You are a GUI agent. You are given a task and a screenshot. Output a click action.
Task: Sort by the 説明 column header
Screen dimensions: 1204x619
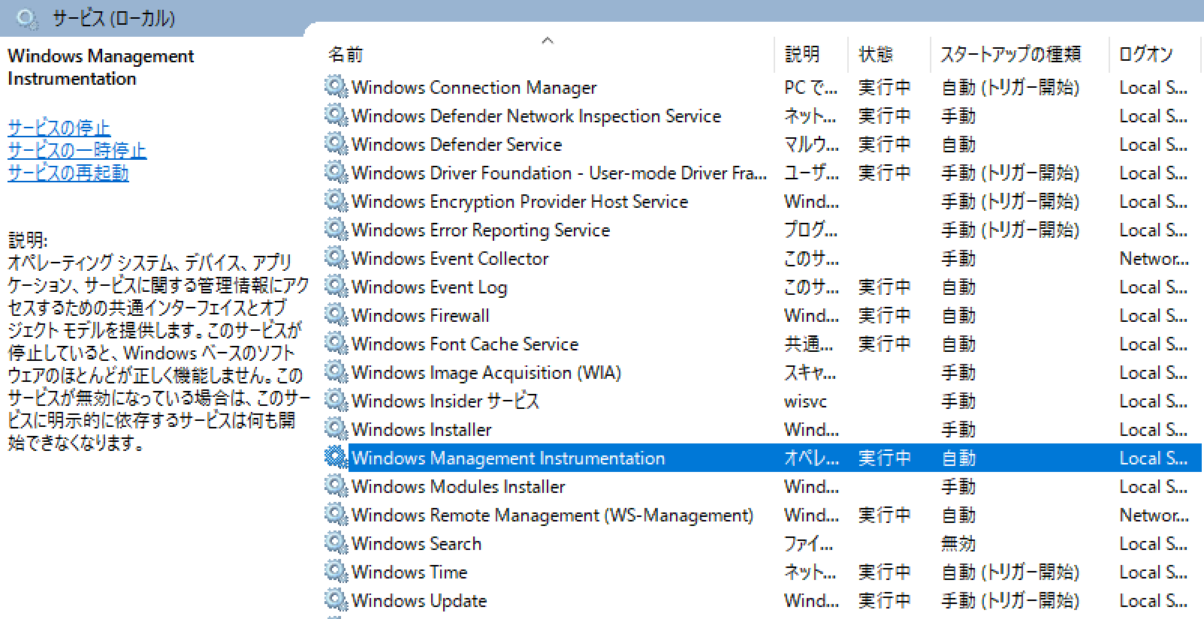(802, 54)
